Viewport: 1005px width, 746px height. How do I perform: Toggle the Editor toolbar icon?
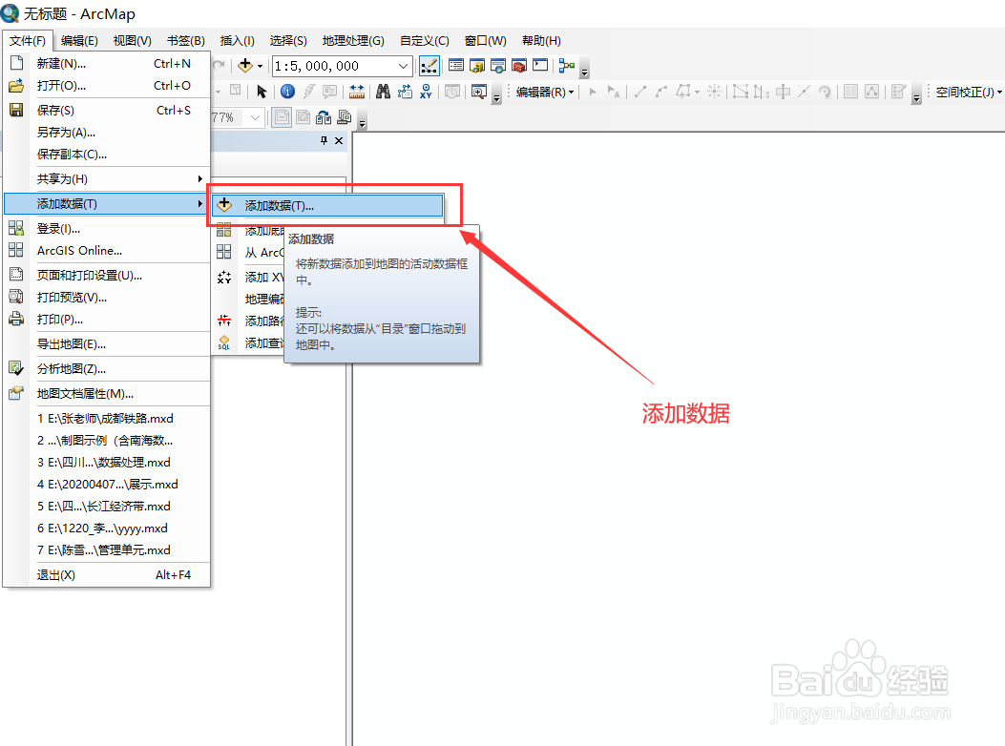click(429, 66)
